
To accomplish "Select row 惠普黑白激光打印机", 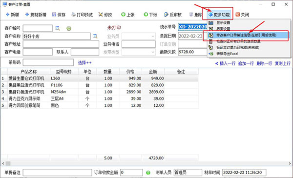I will tap(100, 85).
